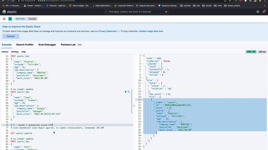Image resolution: width=268 pixels, height=150 pixels.
Task: Click the 480 ms response time badge
Action: pos(262,52)
